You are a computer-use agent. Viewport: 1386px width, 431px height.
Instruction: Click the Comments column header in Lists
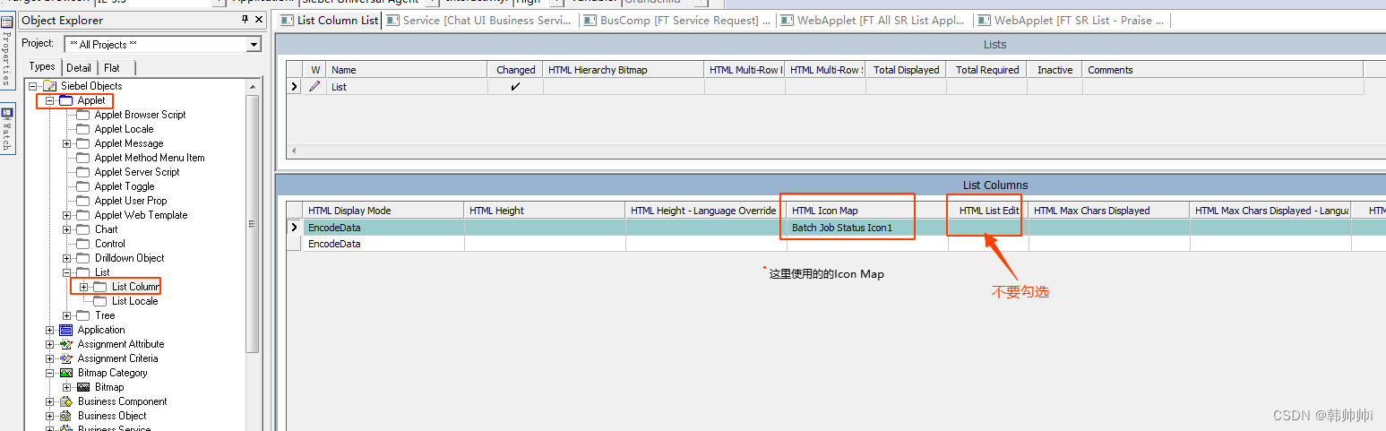coord(1223,70)
